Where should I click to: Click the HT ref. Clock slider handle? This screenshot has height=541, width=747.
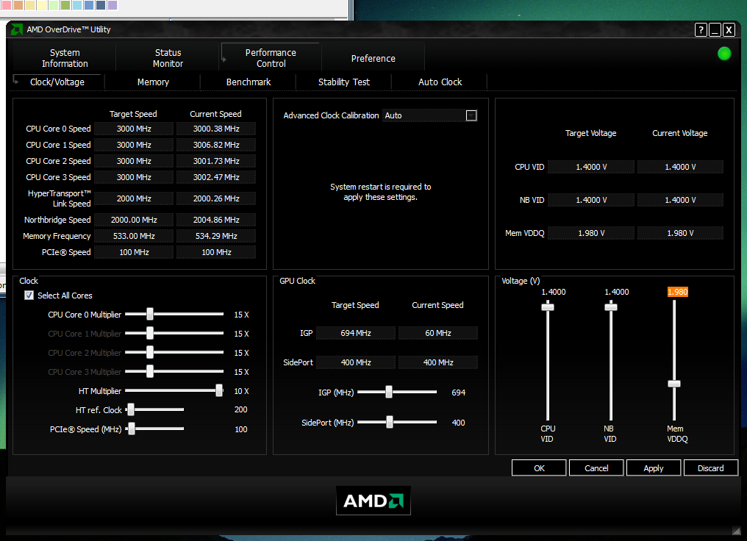(x=131, y=409)
